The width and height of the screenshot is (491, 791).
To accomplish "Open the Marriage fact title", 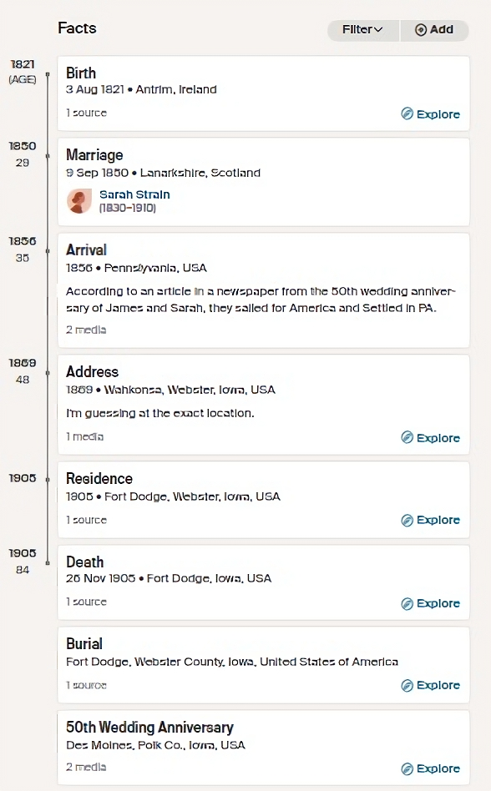I will (x=94, y=155).
